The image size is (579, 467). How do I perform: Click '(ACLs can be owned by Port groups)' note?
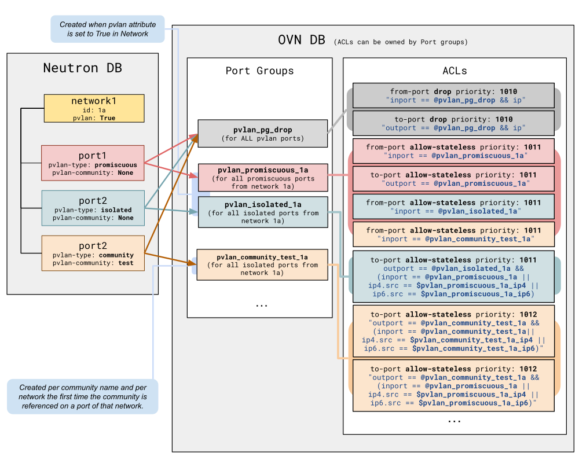click(x=401, y=42)
